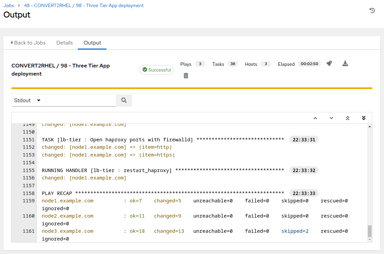The width and height of the screenshot is (384, 254).
Task: Click the timestamp 22:33:33 badge
Action: point(304,193)
